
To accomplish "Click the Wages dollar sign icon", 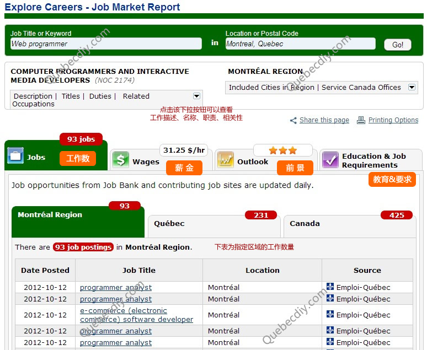I will [x=120, y=160].
